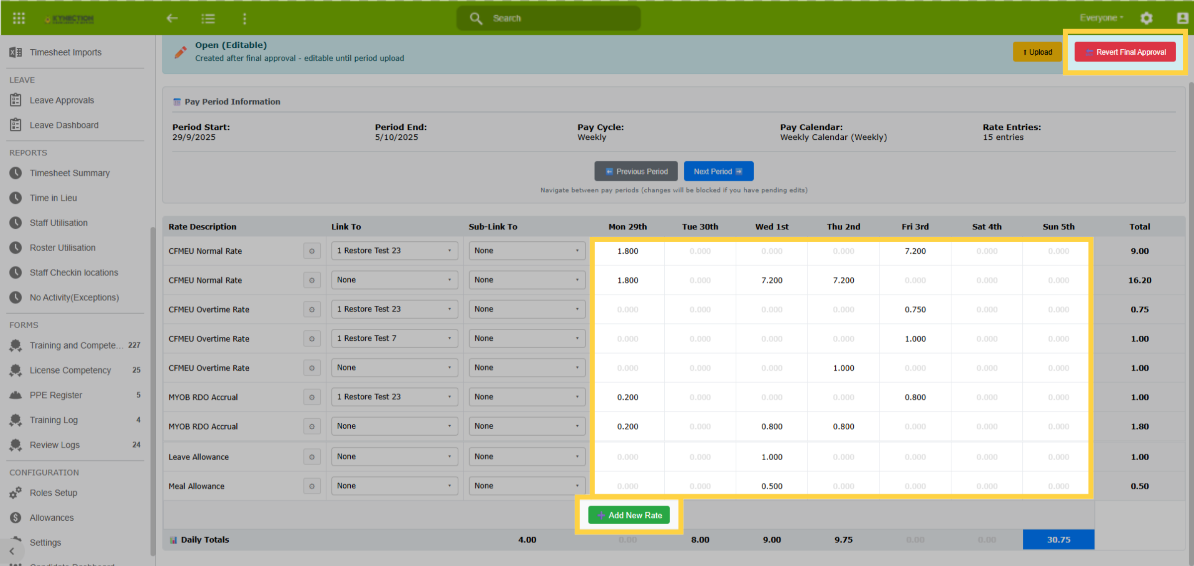
Task: Open Link To dropdown for second MYOB RDO Accrual
Action: point(395,426)
